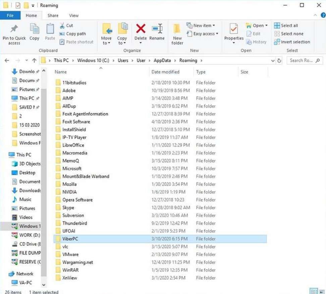Select 3D Objects in navigation pane

click(x=26, y=164)
